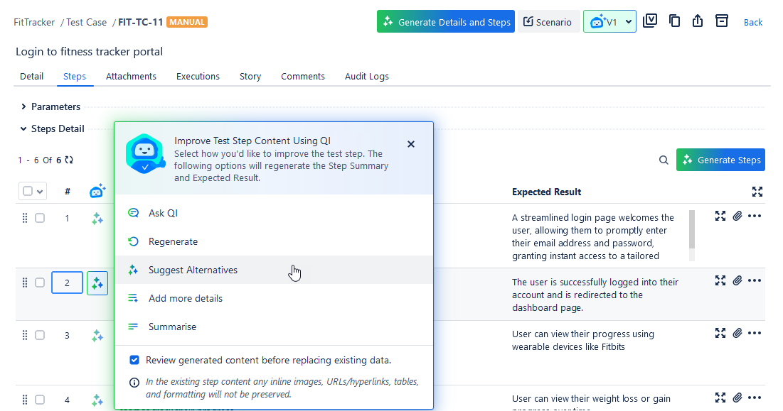Click the export/share icon in top toolbar

point(698,21)
